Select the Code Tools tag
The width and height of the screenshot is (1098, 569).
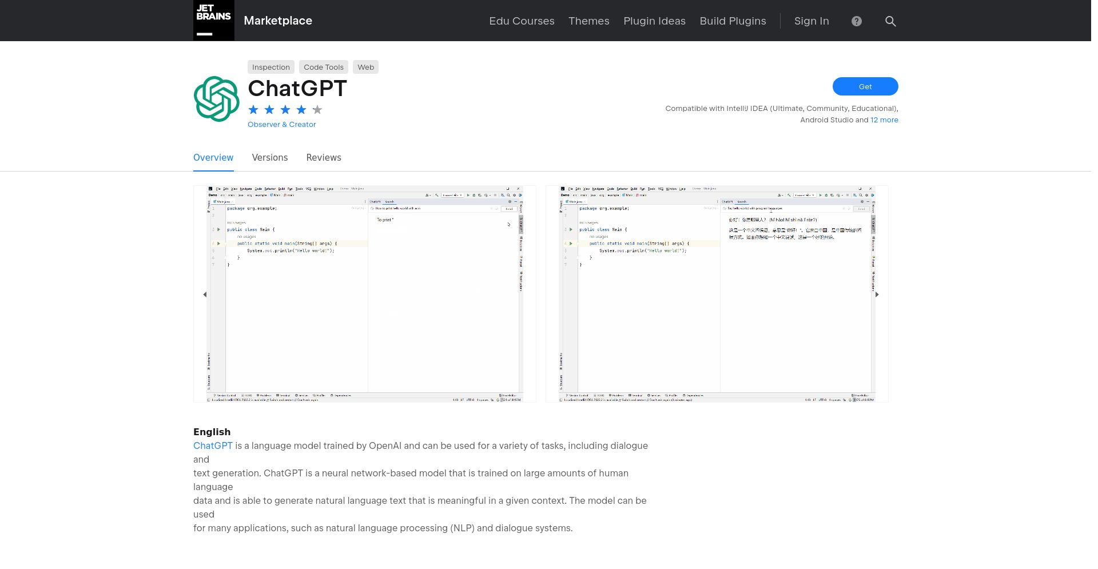324,67
